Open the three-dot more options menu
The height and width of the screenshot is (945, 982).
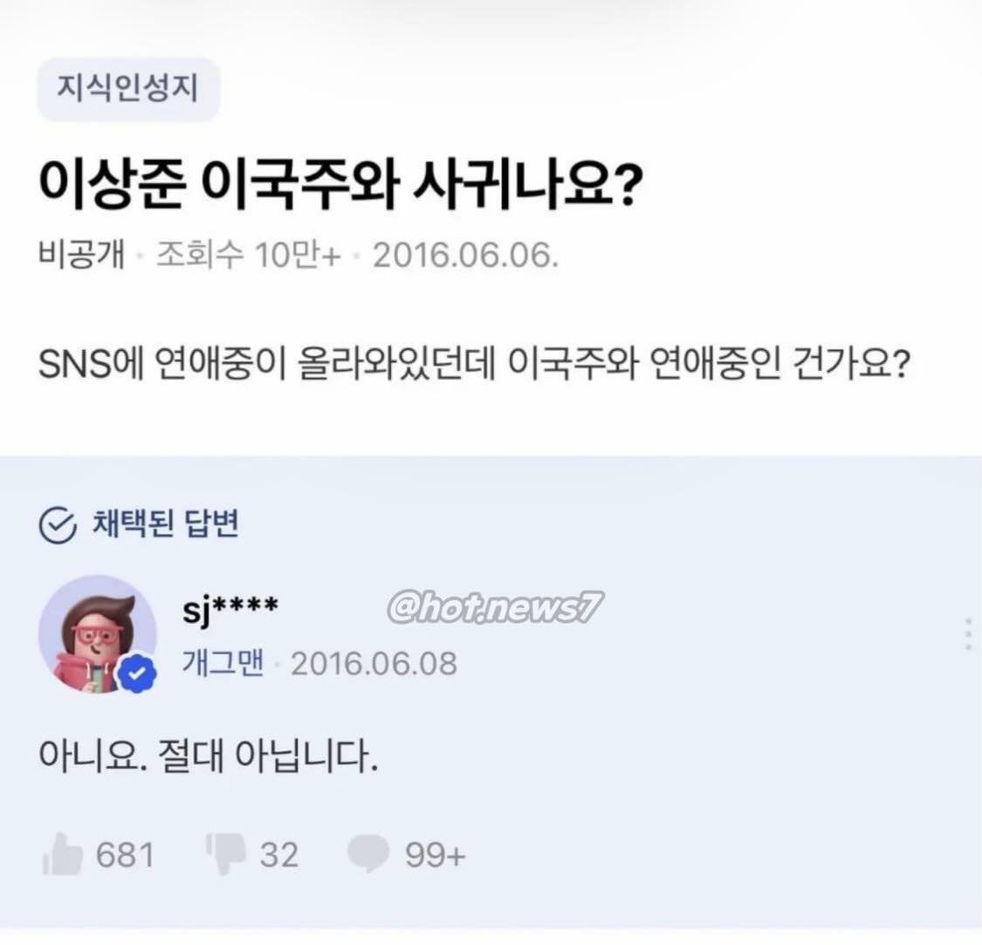pos(968,633)
